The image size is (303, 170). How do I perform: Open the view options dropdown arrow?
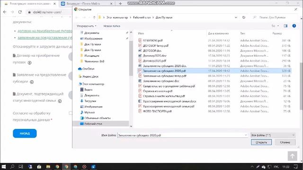pyautogui.click(x=278, y=26)
